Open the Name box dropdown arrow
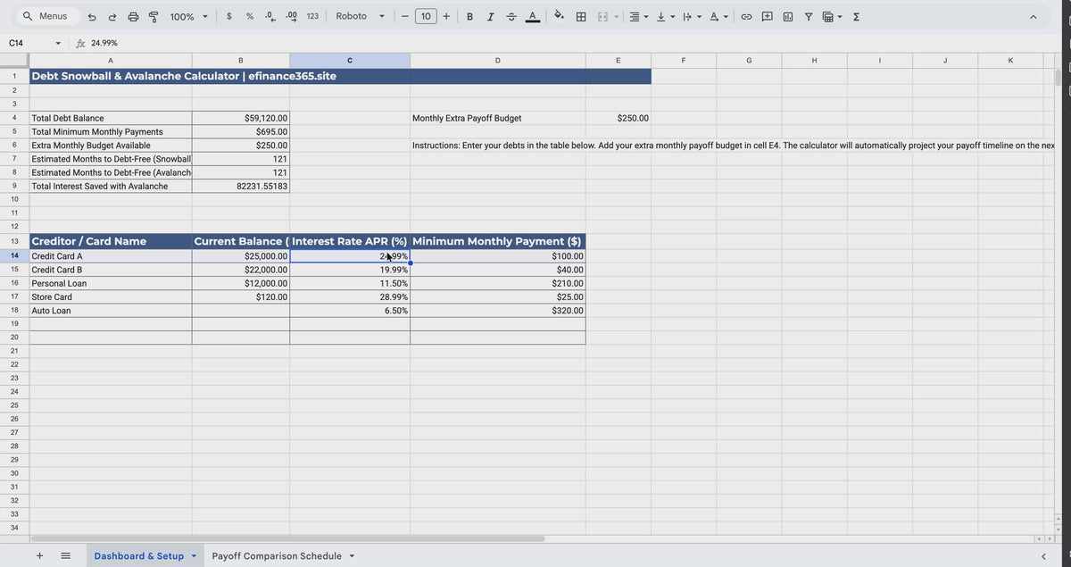Image resolution: width=1071 pixels, height=567 pixels. (x=58, y=43)
